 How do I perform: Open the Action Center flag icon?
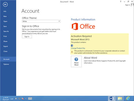click(23, 98)
